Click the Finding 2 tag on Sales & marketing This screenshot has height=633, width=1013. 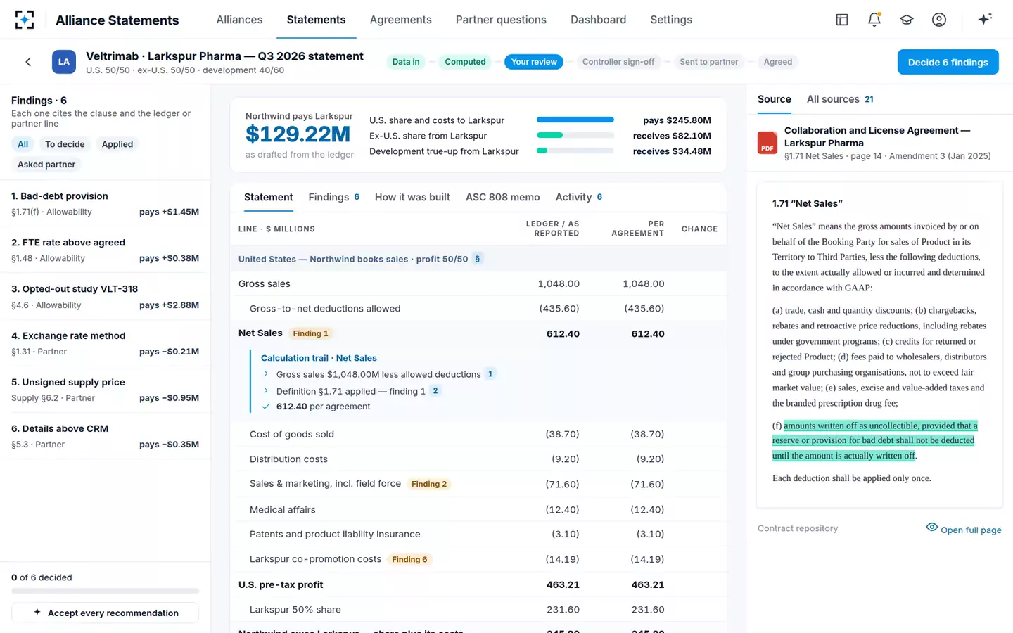[x=429, y=484]
